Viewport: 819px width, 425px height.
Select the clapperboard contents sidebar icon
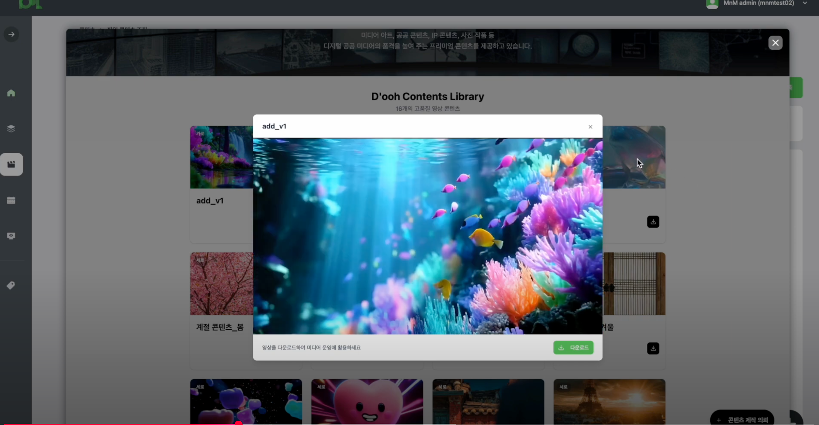pos(11,164)
